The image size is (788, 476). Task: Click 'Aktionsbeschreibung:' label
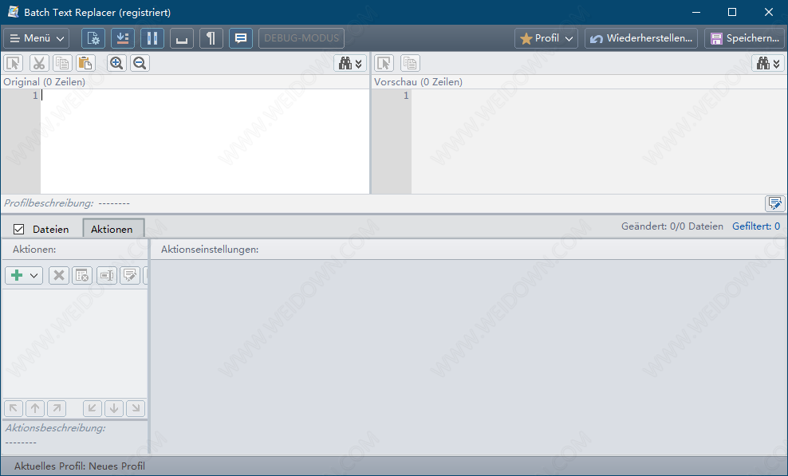click(x=55, y=428)
